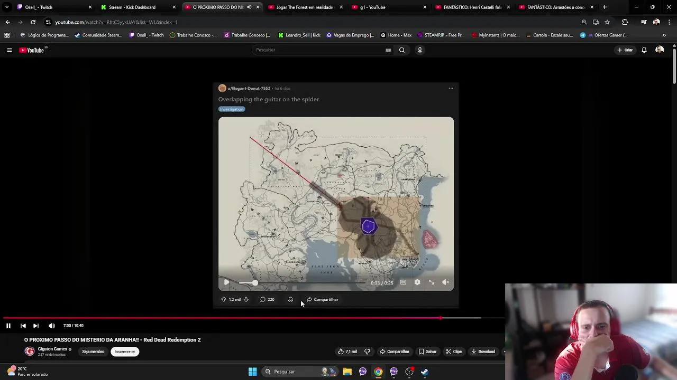Screen dimensions: 677x380
Task: Open Chrome's three-dot main menu
Action: [669, 22]
